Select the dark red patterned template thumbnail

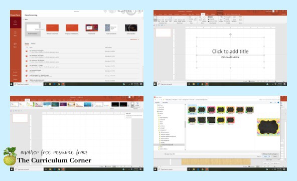[92, 29]
